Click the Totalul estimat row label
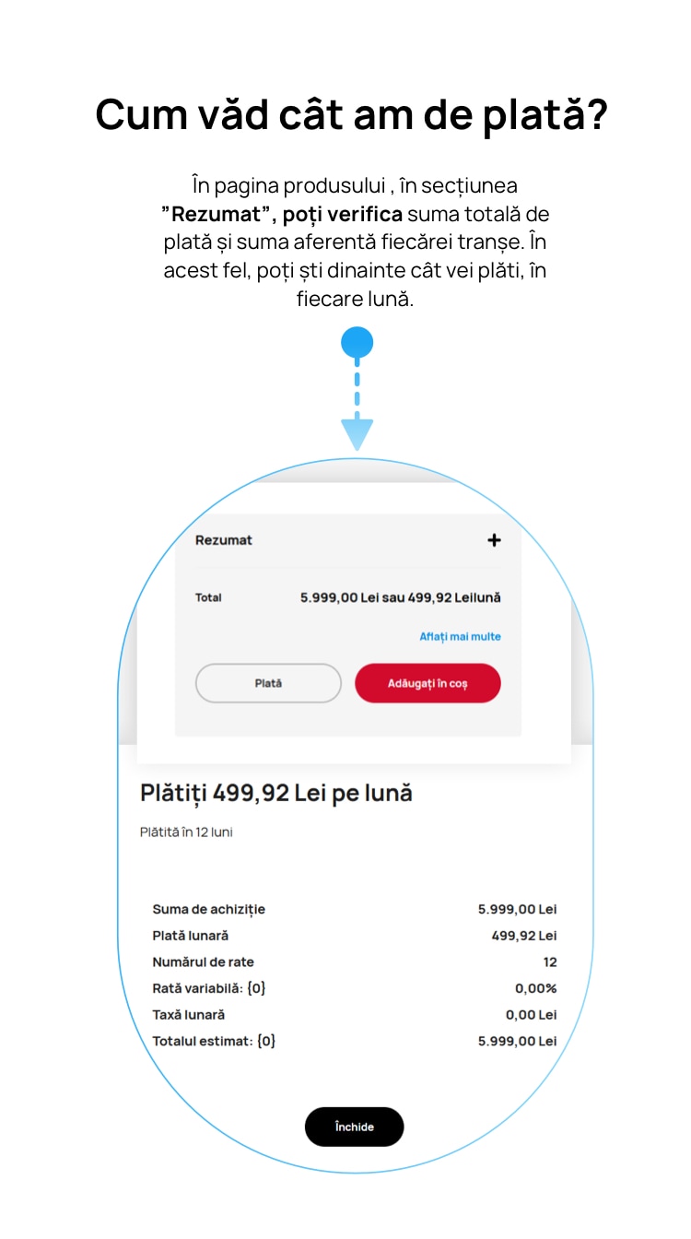 pos(214,1041)
